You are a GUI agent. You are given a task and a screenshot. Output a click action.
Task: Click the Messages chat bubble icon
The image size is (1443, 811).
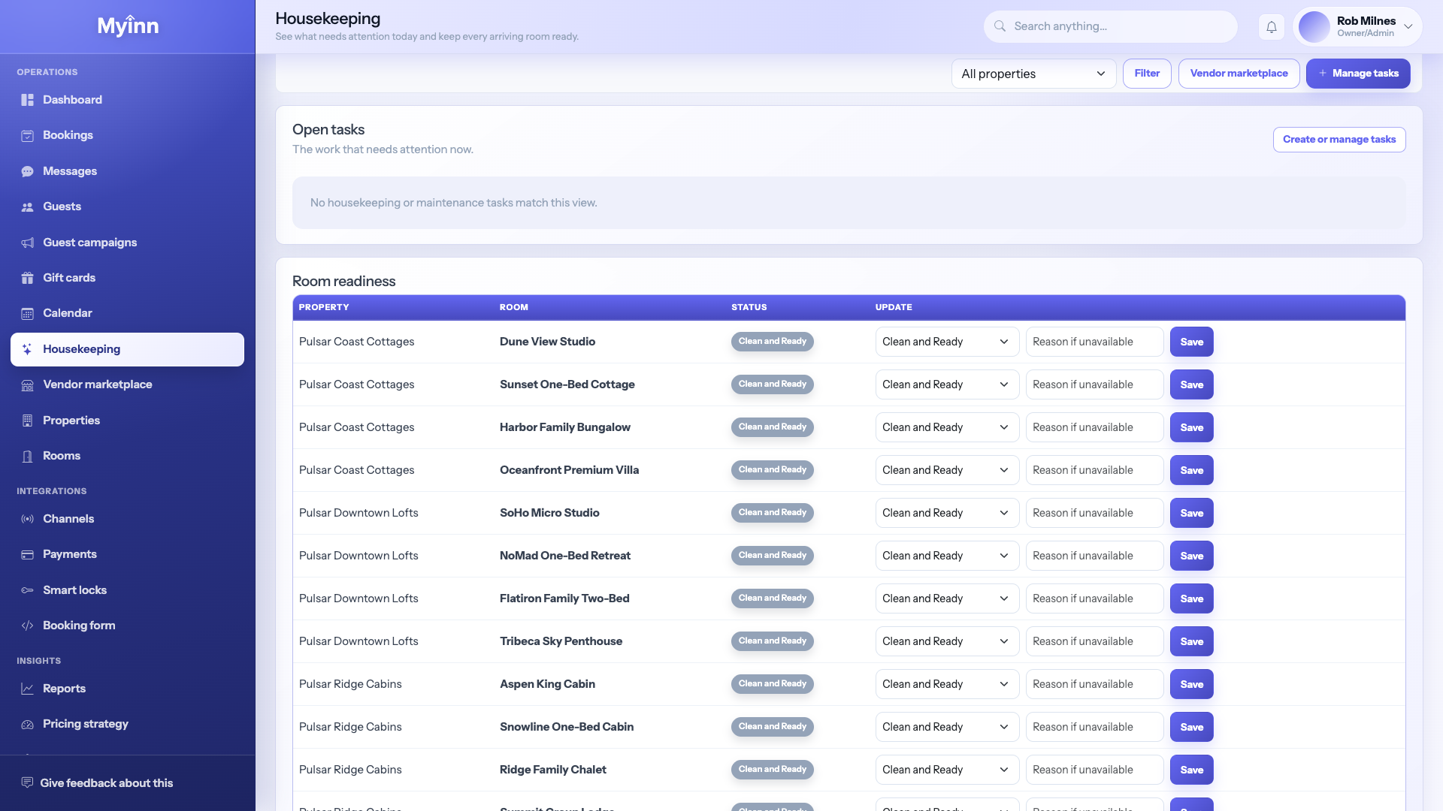tap(28, 171)
